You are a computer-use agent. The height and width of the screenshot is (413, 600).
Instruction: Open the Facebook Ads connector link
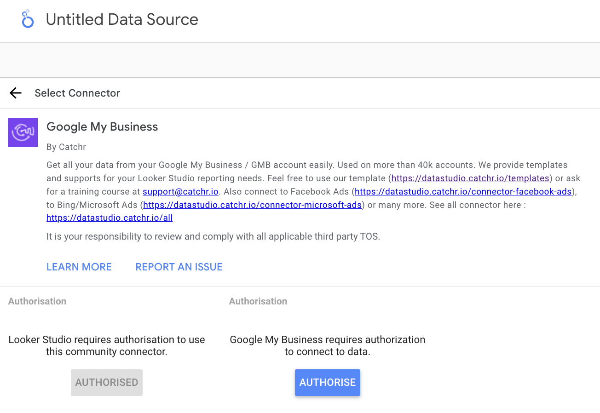coord(462,191)
